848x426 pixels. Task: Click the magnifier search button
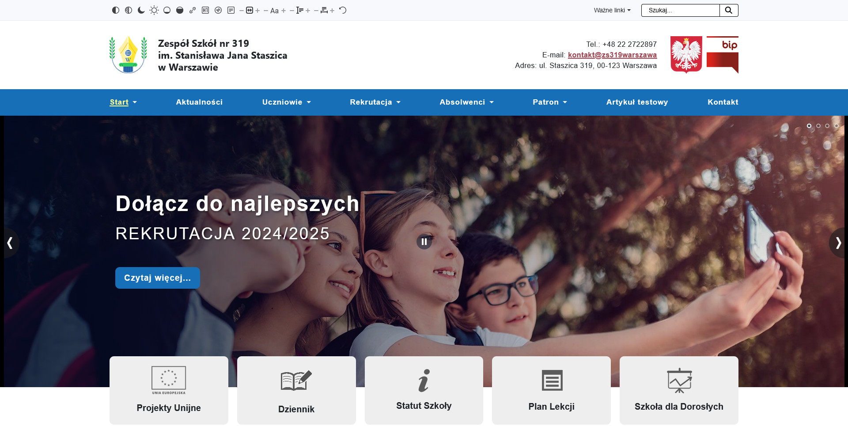pos(729,10)
